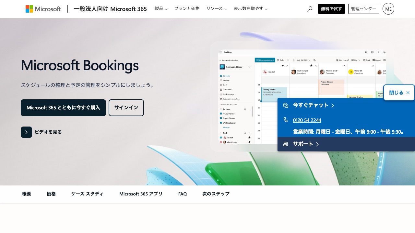This screenshot has width=415, height=233.
Task: Click the サインイン button
Action: (x=126, y=108)
